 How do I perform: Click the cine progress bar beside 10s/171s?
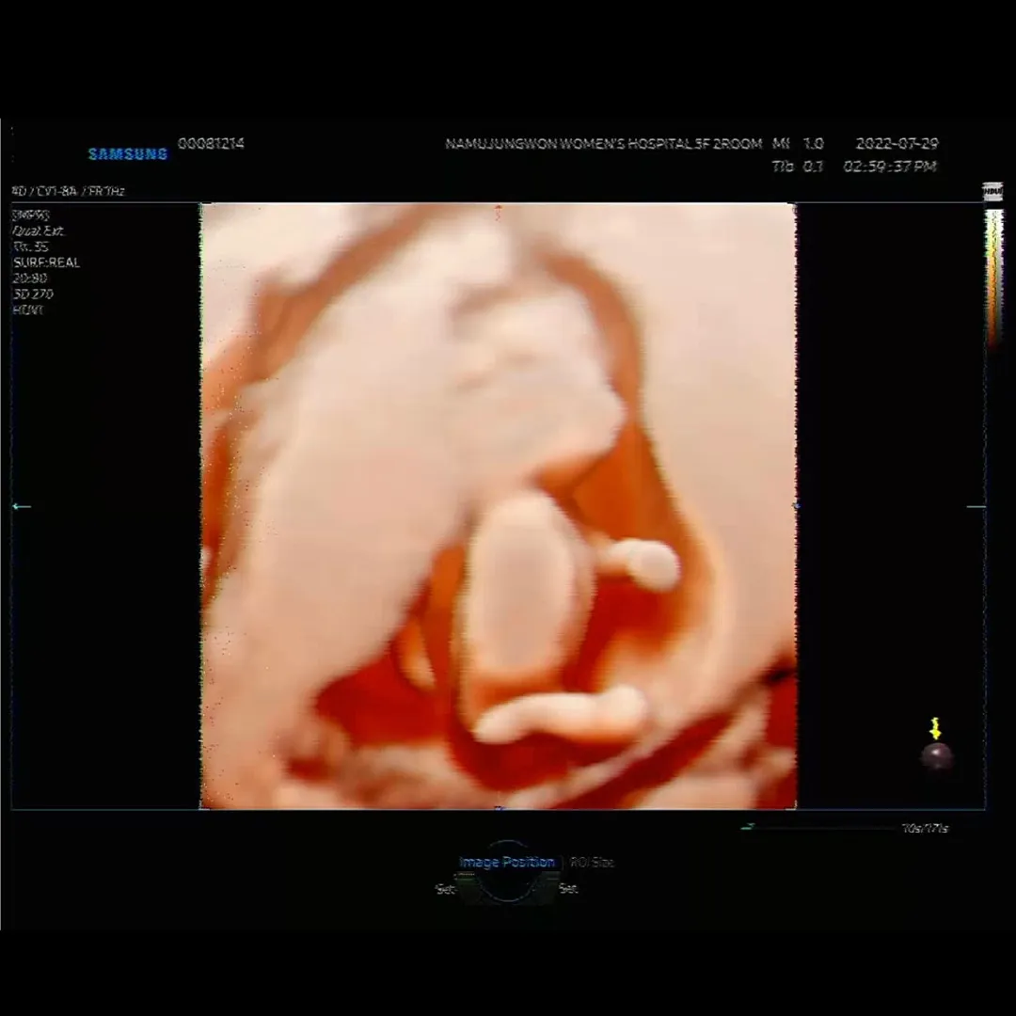pyautogui.click(x=819, y=828)
